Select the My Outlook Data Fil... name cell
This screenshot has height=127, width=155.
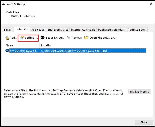[x=24, y=51]
